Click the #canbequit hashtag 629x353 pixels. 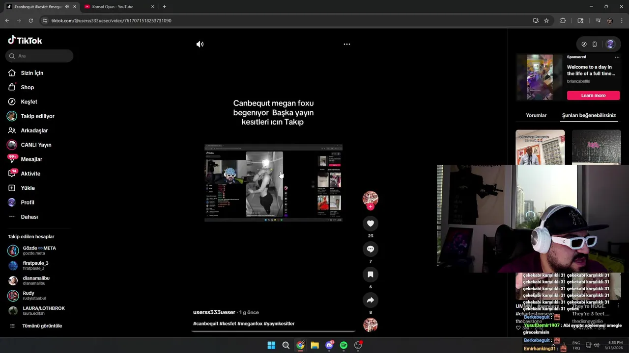click(x=205, y=324)
